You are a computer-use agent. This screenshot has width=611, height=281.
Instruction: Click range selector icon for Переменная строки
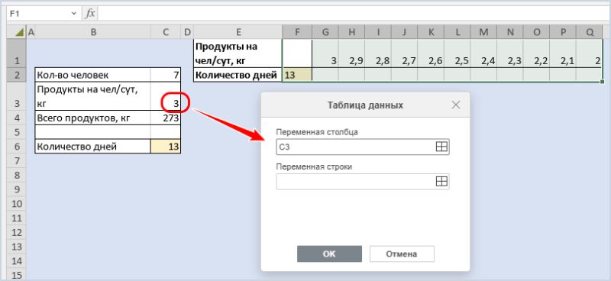tap(441, 182)
